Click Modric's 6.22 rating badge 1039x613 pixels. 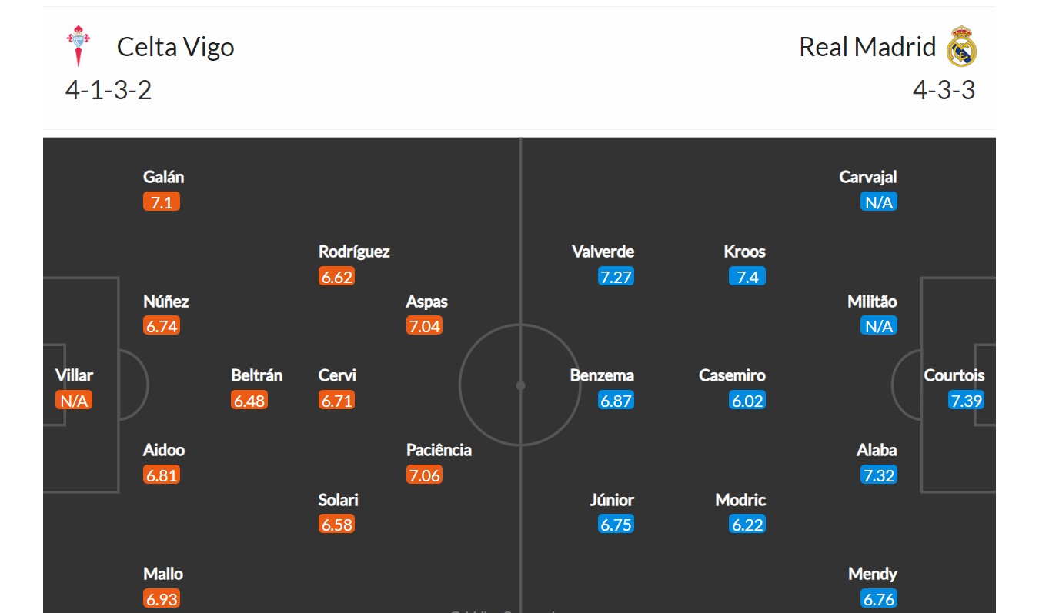coord(747,525)
